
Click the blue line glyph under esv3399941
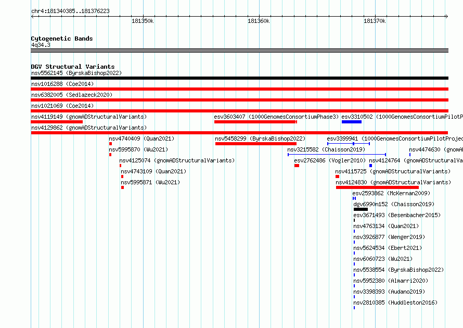pos(349,144)
